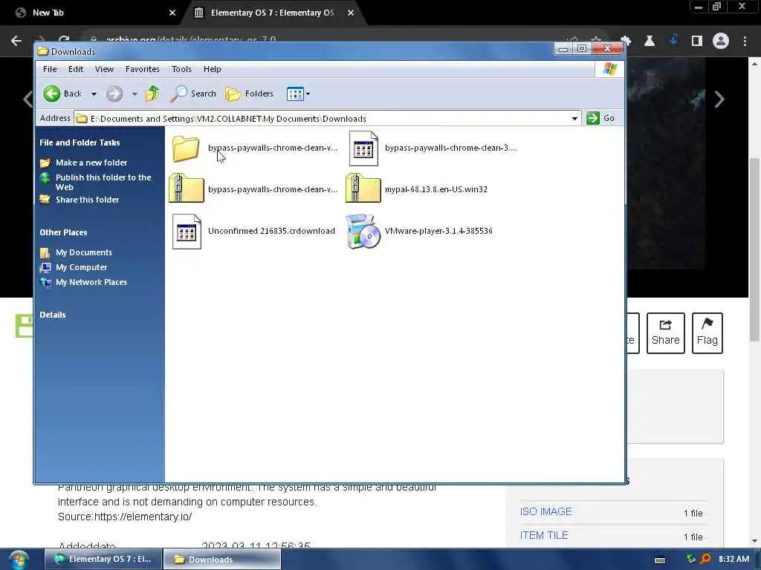The height and width of the screenshot is (570, 761).
Task: Switch to Elementary OS 7 taskbar button
Action: (103, 560)
